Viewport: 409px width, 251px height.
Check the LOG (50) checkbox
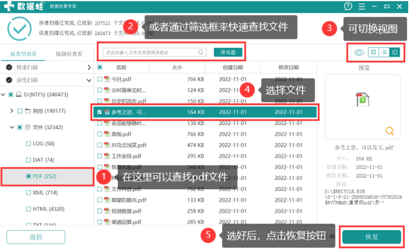tap(28, 144)
